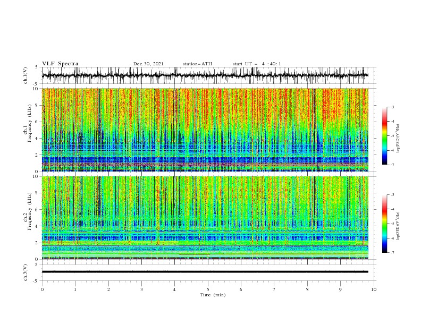Click the 'station=ATH' label
The height and width of the screenshot is (325, 421).
[x=197, y=64]
